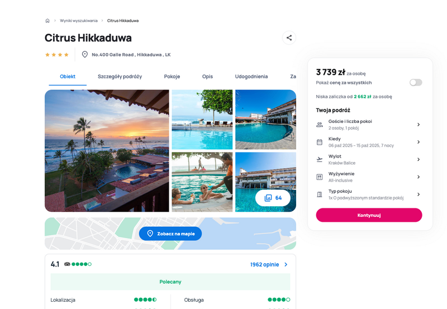Viewport: 447px width, 309px height.
Task: Expand Goście i liczba pokoi chevron
Action: (419, 125)
